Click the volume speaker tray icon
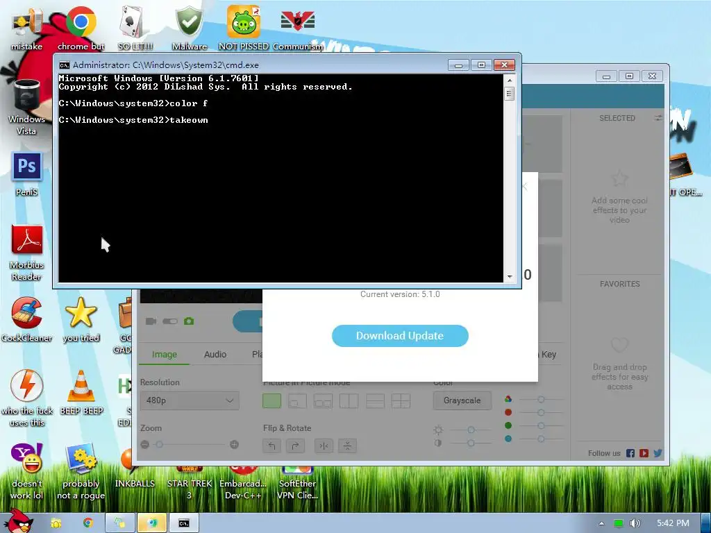The image size is (711, 533). coord(635,523)
